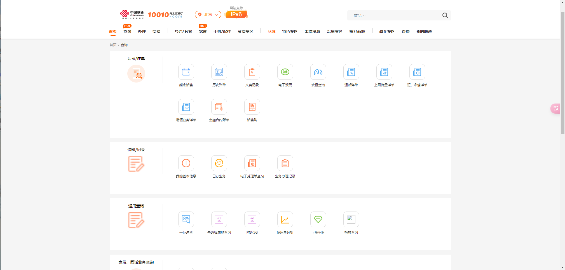Open the 我的基本信息 icon
Image resolution: width=565 pixels, height=270 pixels.
[x=186, y=163]
